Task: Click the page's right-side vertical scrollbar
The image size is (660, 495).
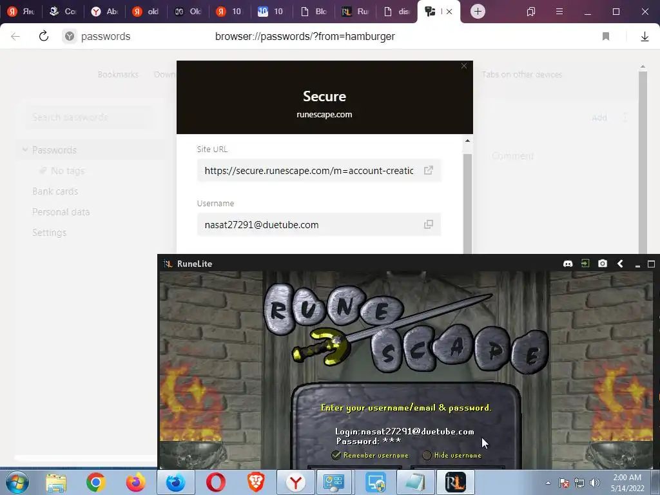Action: click(x=643, y=162)
